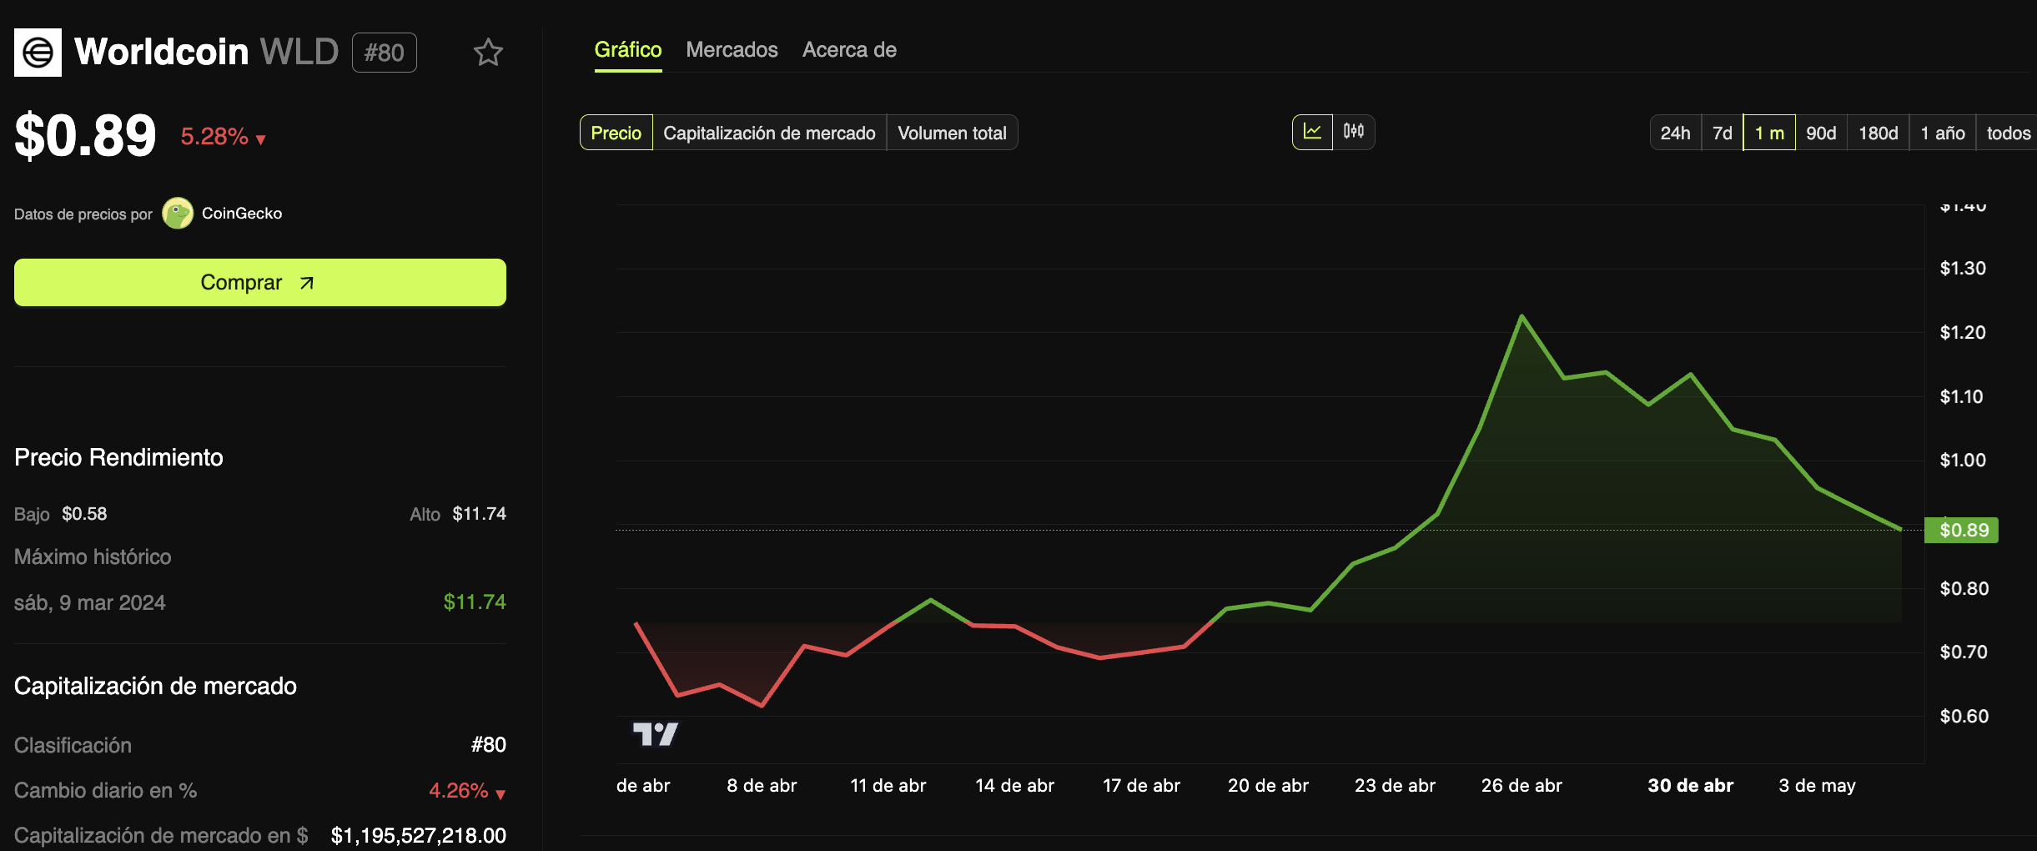The image size is (2037, 851).
Task: Click the $0.89 headline price
Action: [85, 135]
